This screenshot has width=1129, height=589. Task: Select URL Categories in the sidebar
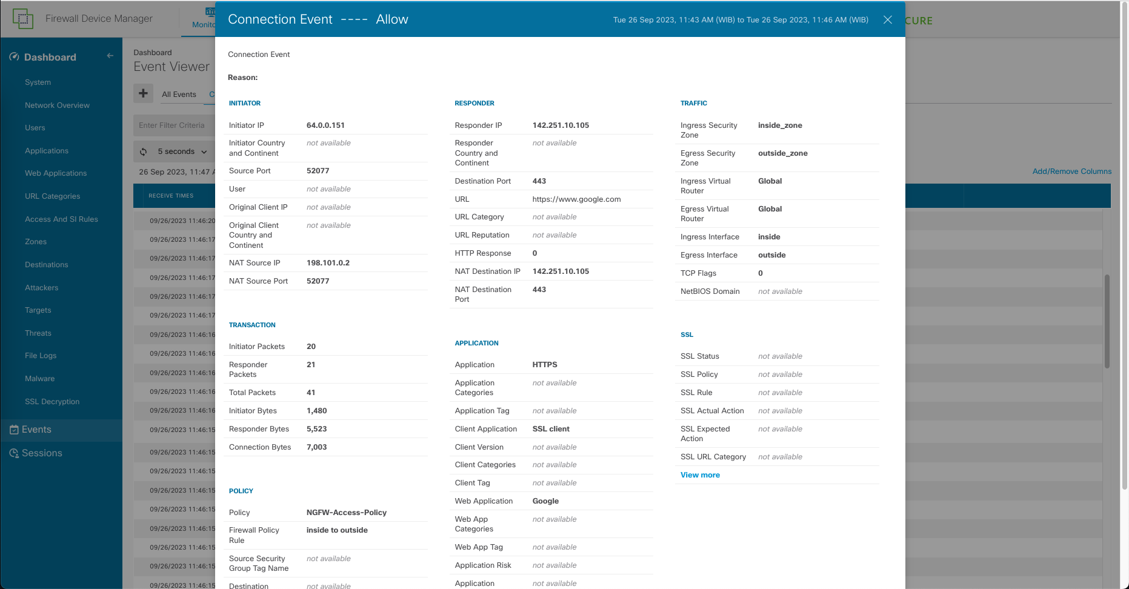(52, 196)
